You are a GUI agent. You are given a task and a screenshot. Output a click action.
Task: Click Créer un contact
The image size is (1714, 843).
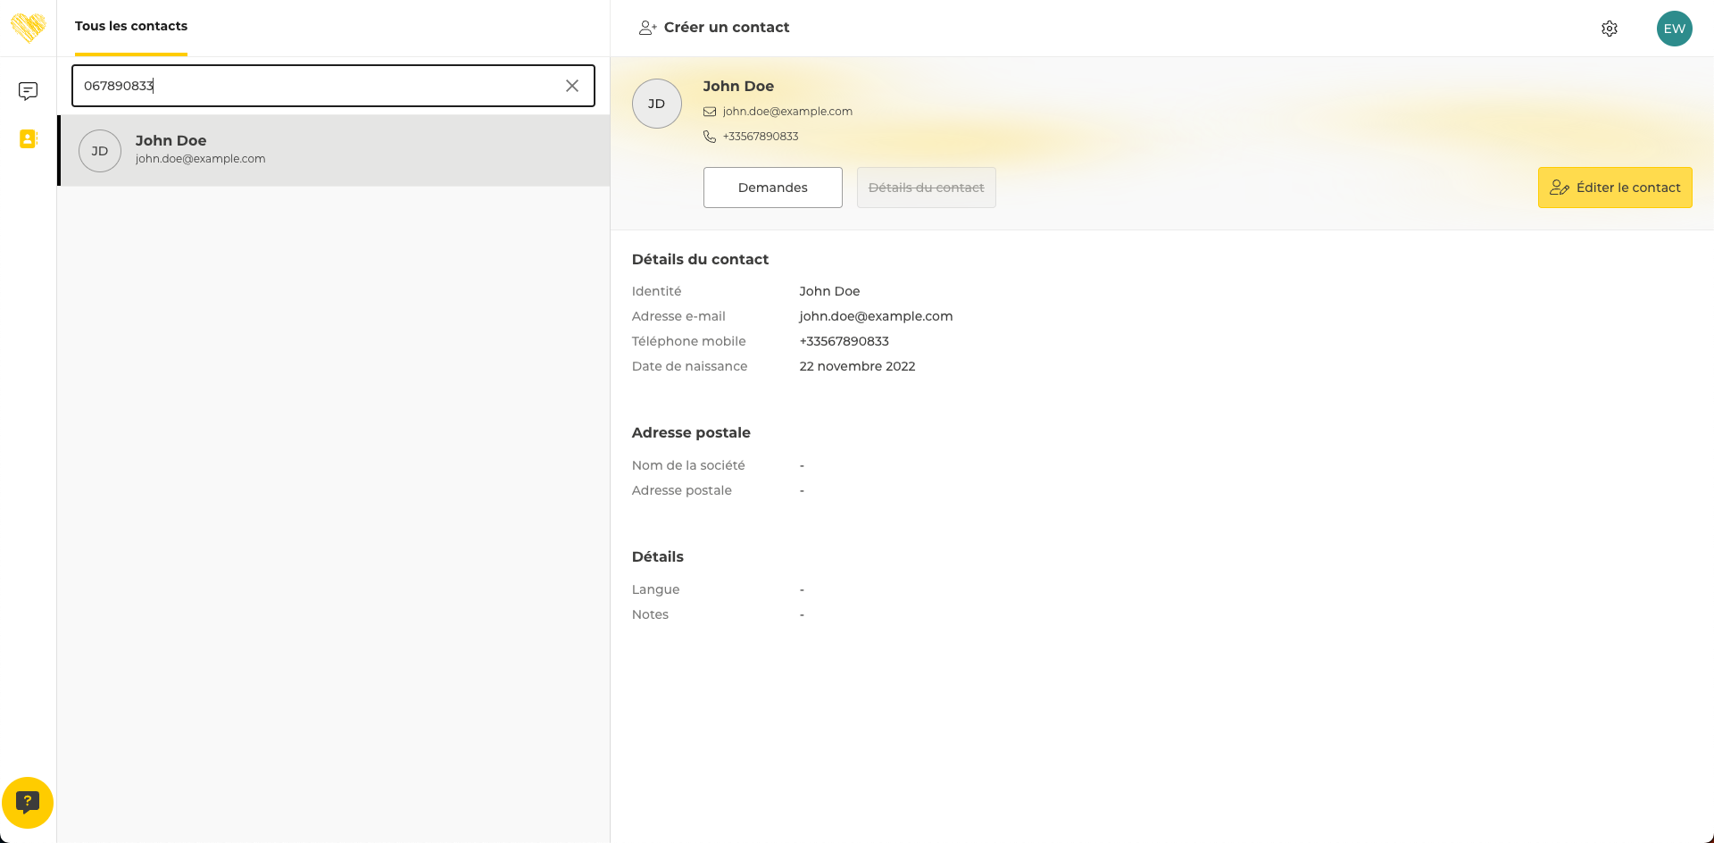click(714, 28)
